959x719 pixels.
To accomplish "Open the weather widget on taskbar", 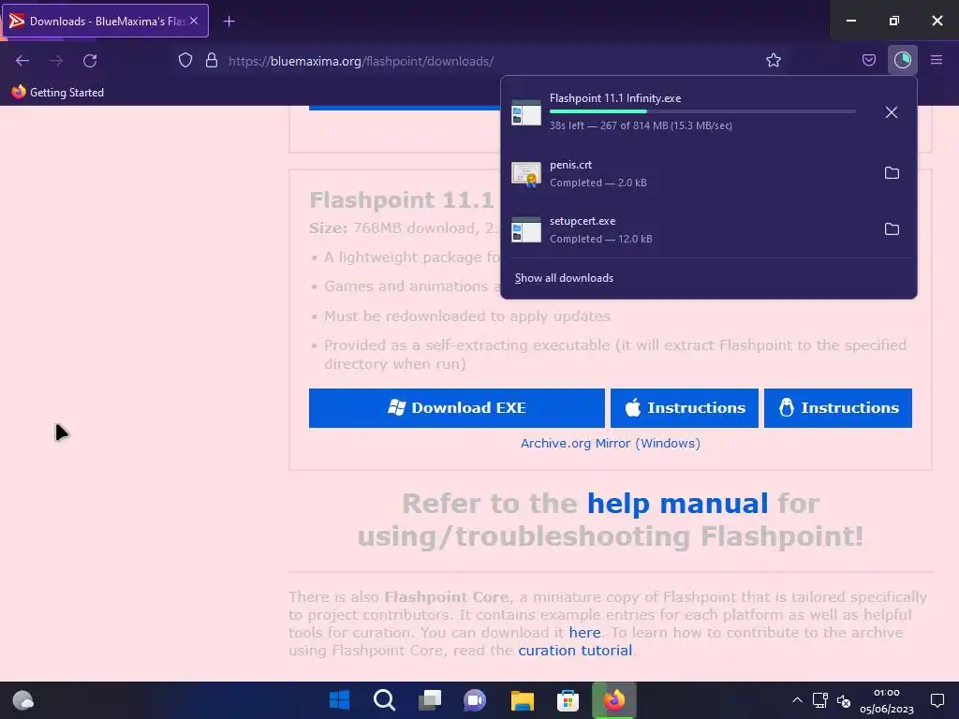I will click(x=23, y=700).
